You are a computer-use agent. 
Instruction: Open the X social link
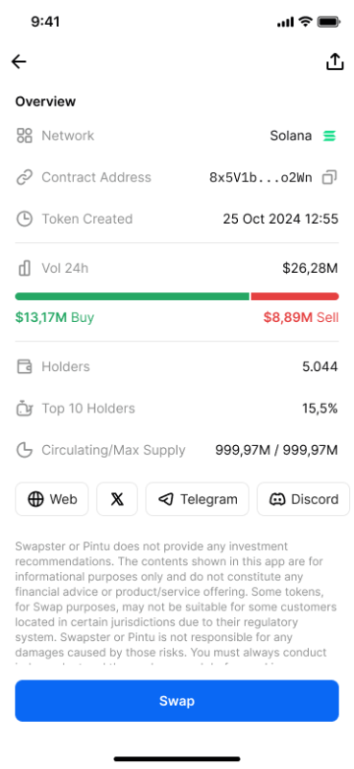(117, 499)
